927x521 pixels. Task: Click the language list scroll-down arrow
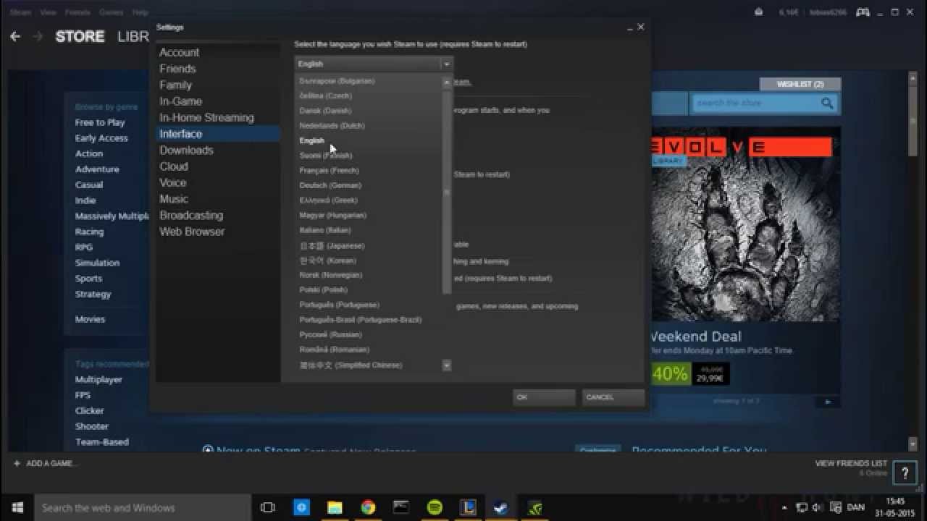(x=446, y=365)
